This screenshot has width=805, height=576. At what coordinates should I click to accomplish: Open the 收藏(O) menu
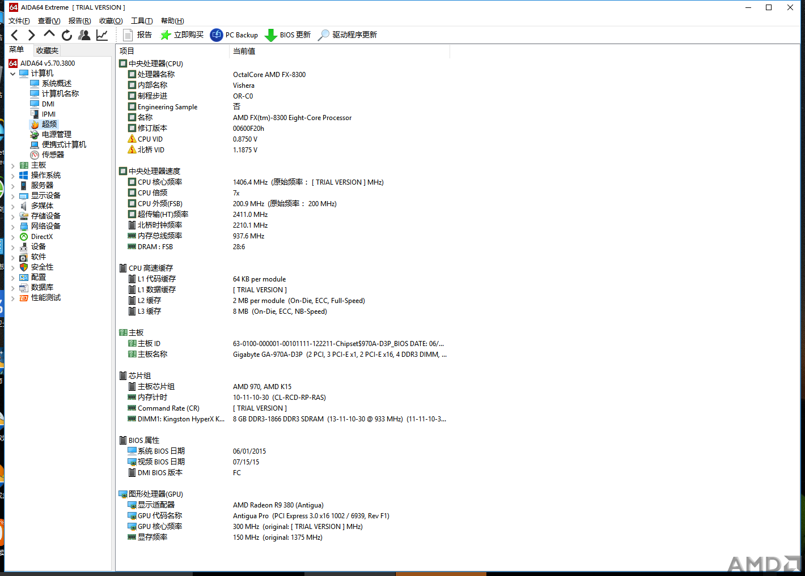pyautogui.click(x=111, y=21)
